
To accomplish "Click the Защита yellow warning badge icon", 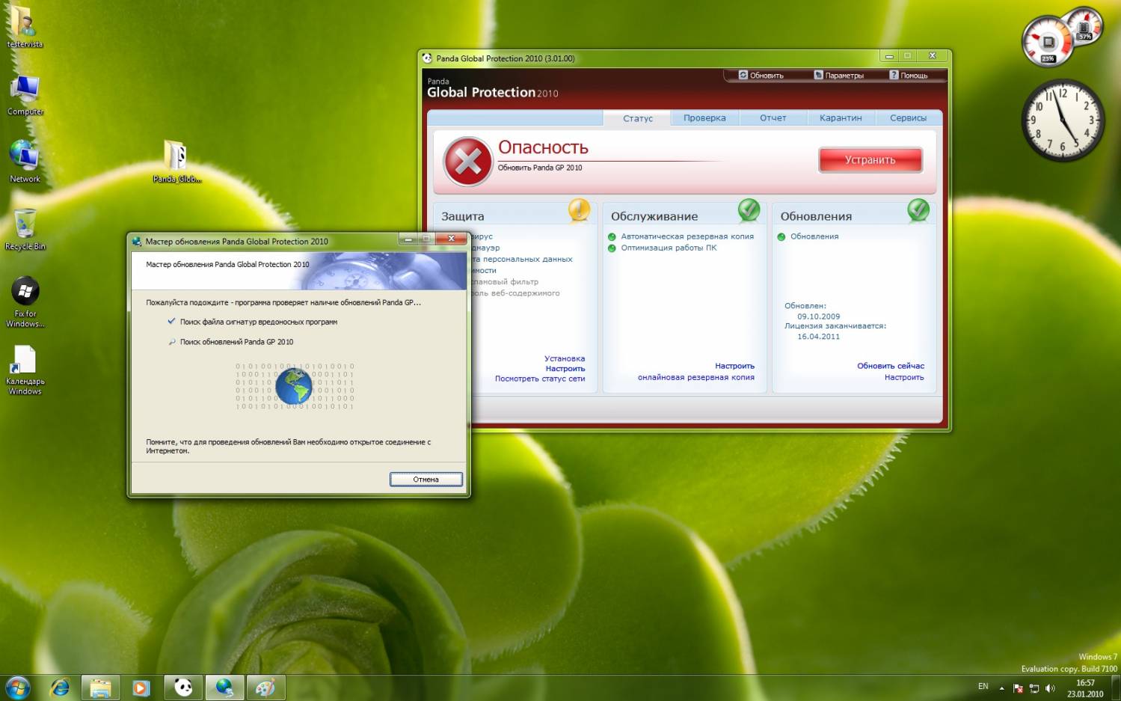I will 579,210.
